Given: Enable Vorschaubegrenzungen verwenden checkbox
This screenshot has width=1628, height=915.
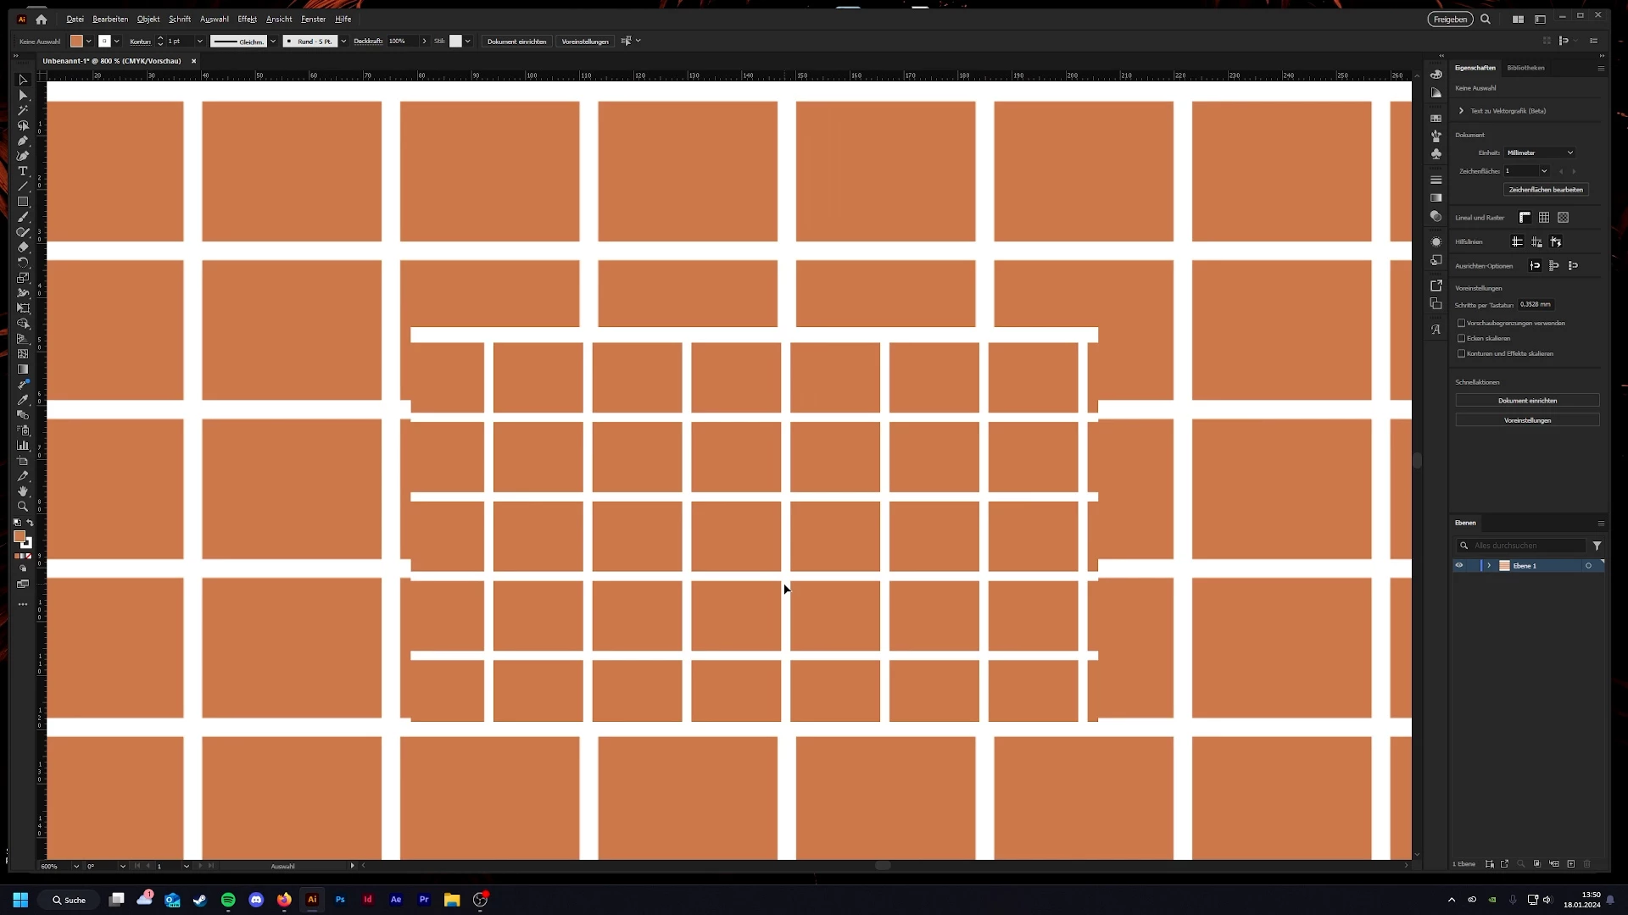Looking at the screenshot, I should (x=1461, y=323).
